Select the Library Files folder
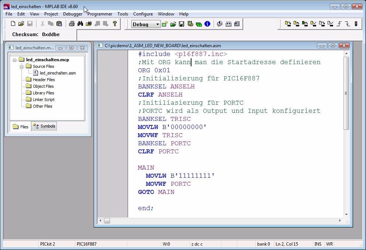The height and width of the screenshot is (250, 366). 43,93
